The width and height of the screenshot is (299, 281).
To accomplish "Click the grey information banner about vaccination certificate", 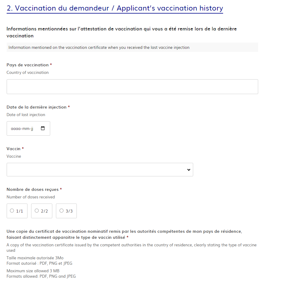I will pos(132,47).
